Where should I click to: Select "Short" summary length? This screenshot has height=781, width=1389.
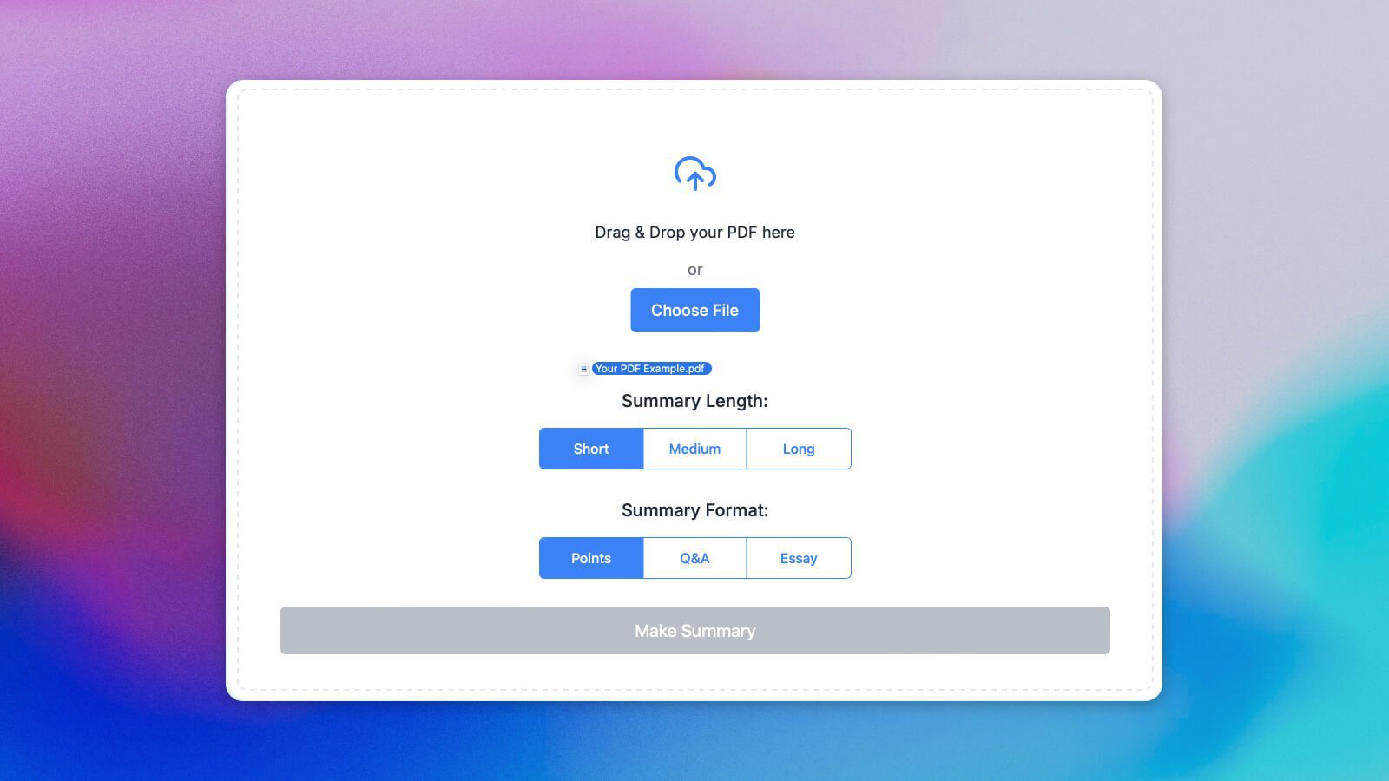pos(590,449)
